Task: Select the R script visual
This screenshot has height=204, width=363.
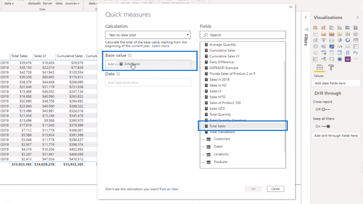Action: pos(348,53)
